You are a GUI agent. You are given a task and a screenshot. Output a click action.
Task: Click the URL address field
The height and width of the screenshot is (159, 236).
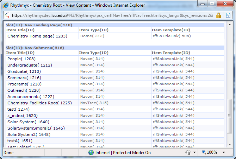112,15
